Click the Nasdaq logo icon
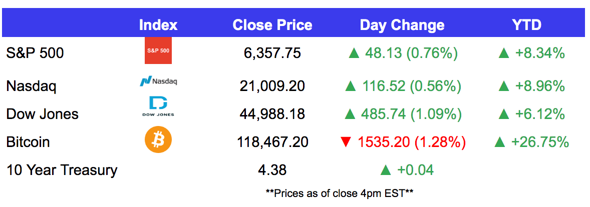Viewport: 590px width, 207px height. tap(158, 81)
